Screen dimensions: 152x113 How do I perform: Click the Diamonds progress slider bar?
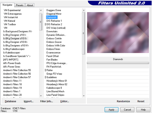point(118,63)
